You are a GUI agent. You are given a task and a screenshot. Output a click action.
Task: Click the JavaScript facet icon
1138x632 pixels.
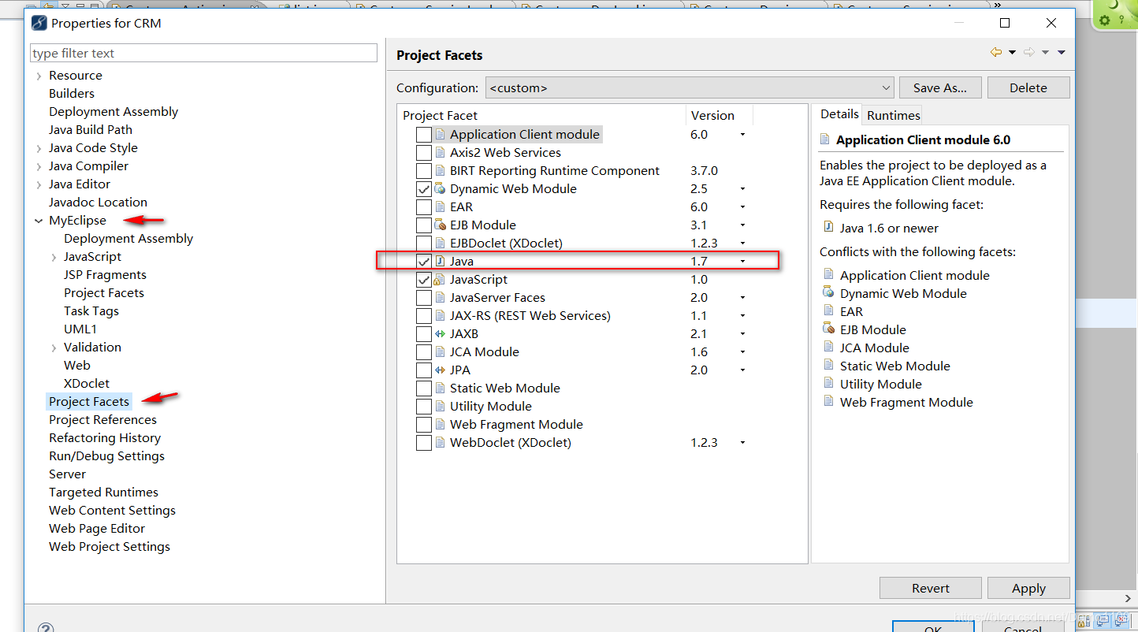[441, 280]
